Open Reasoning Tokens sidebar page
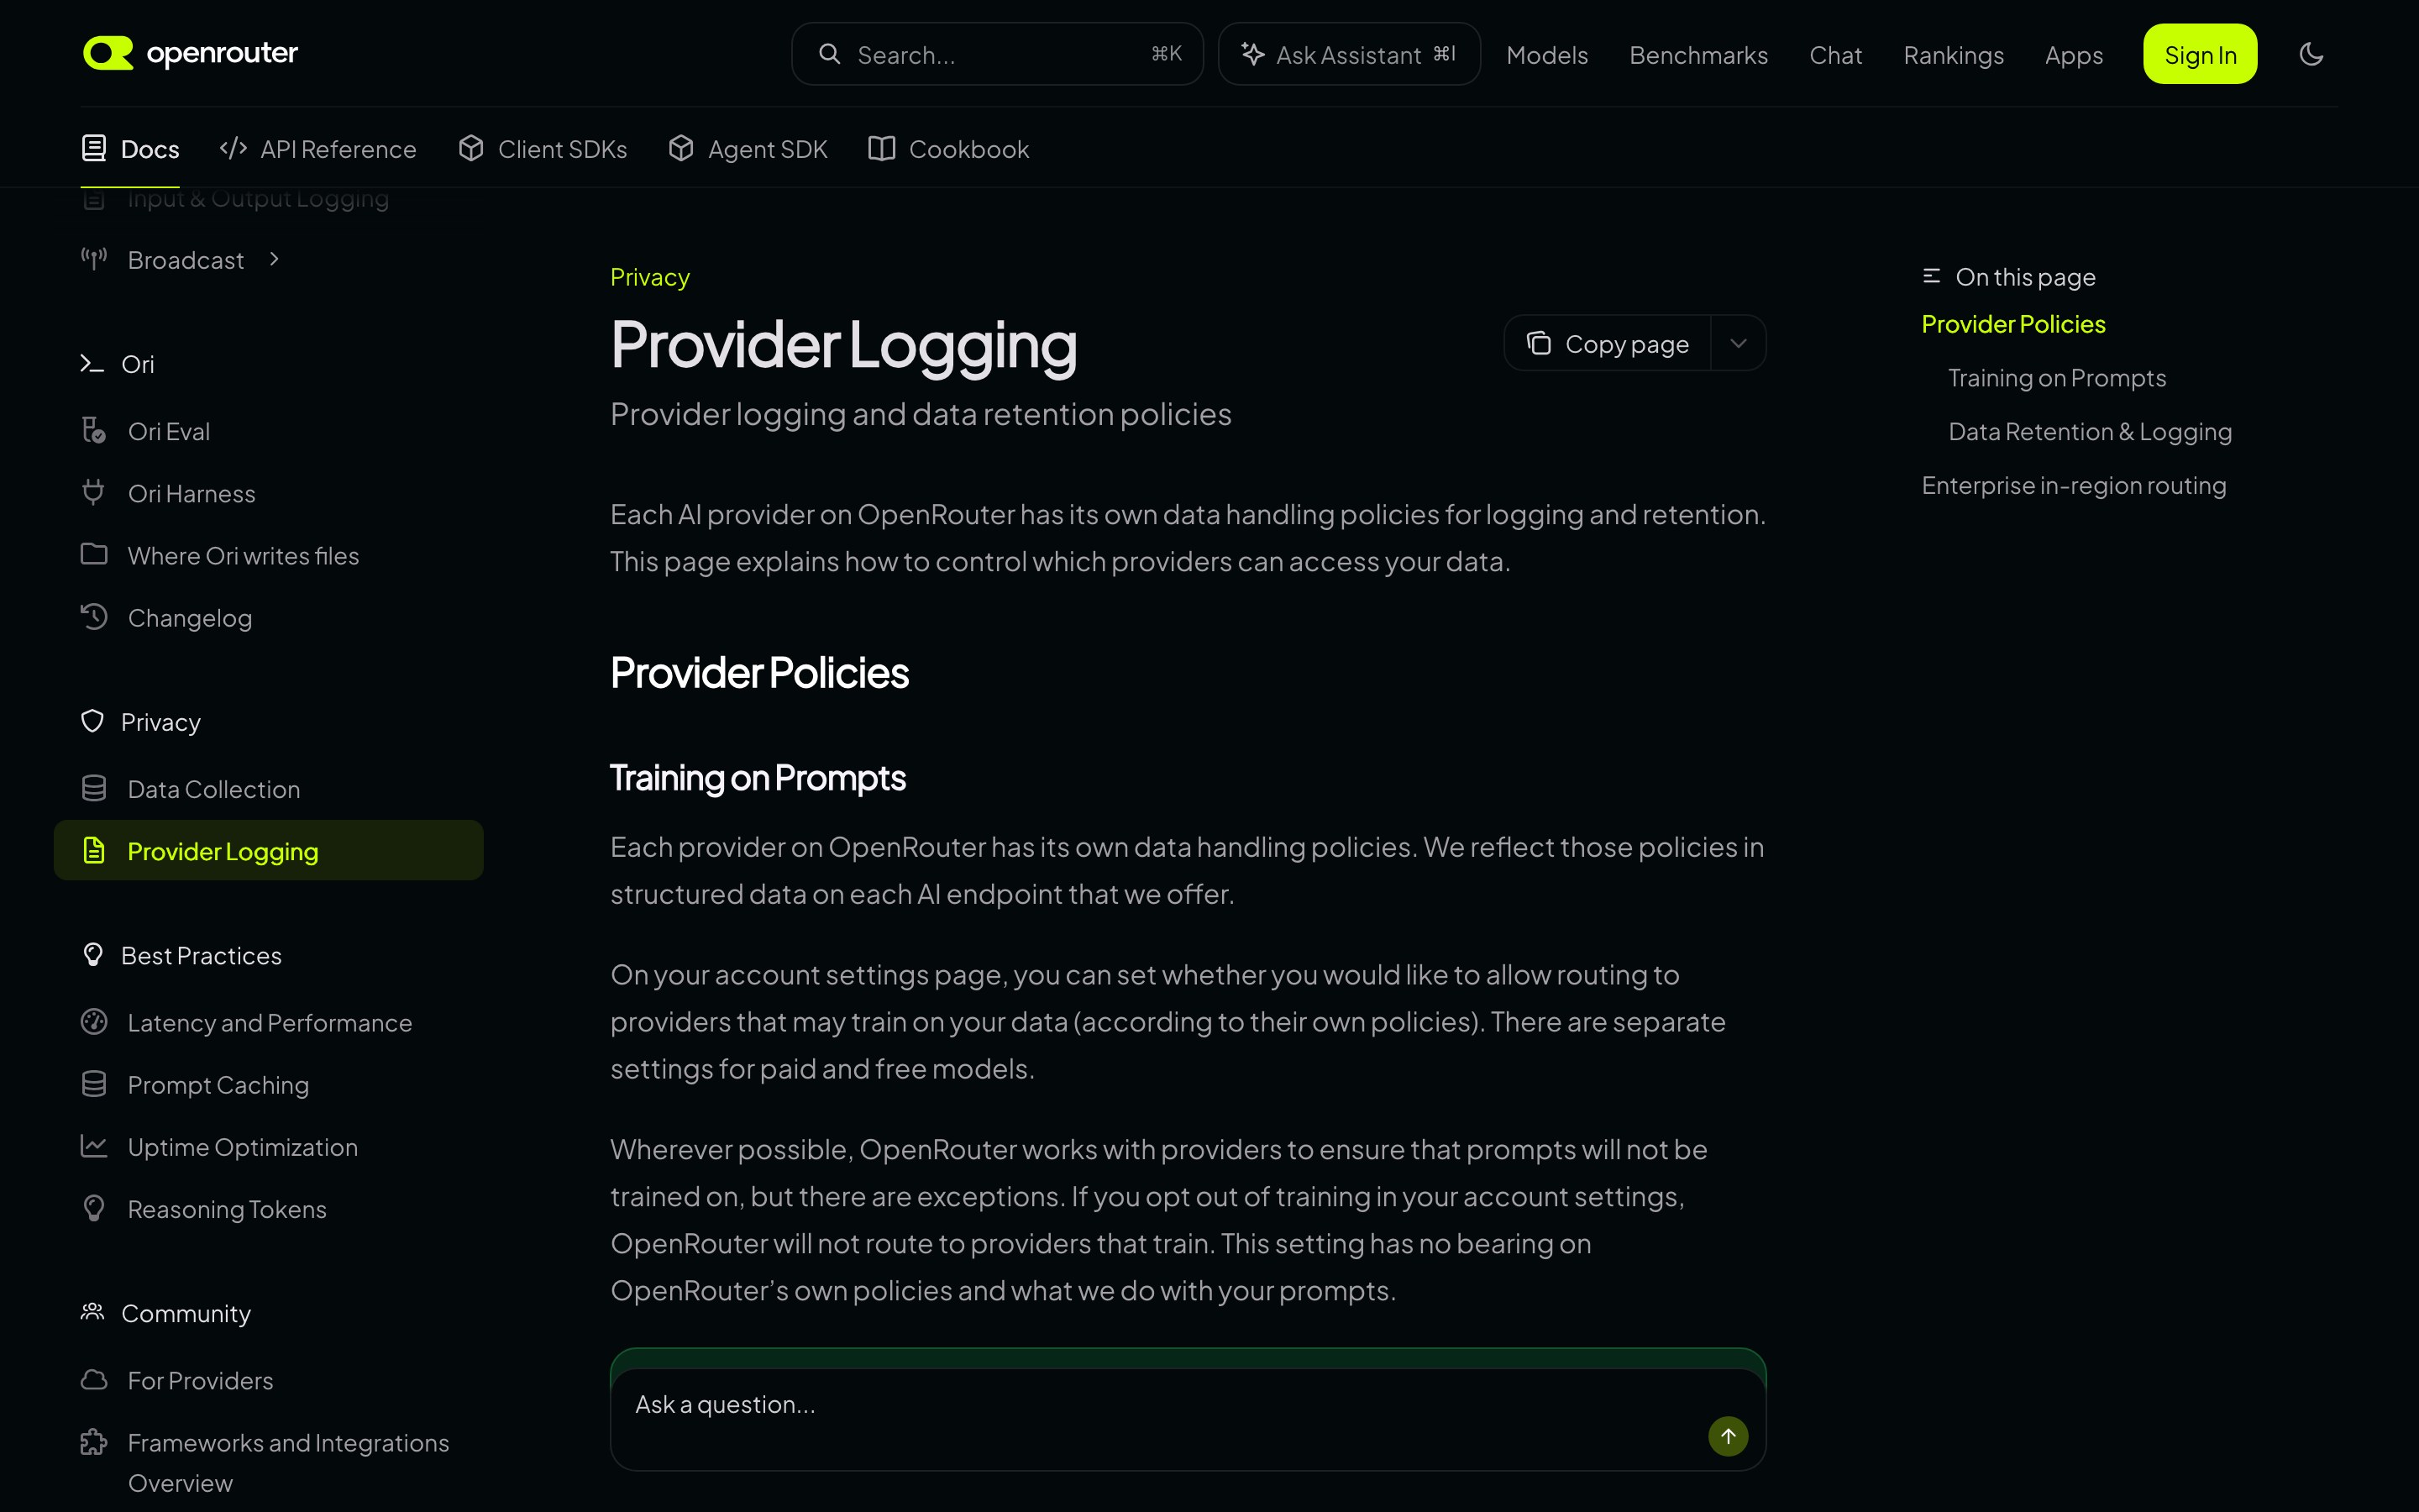Image resolution: width=2419 pixels, height=1512 pixels. coord(268,1209)
